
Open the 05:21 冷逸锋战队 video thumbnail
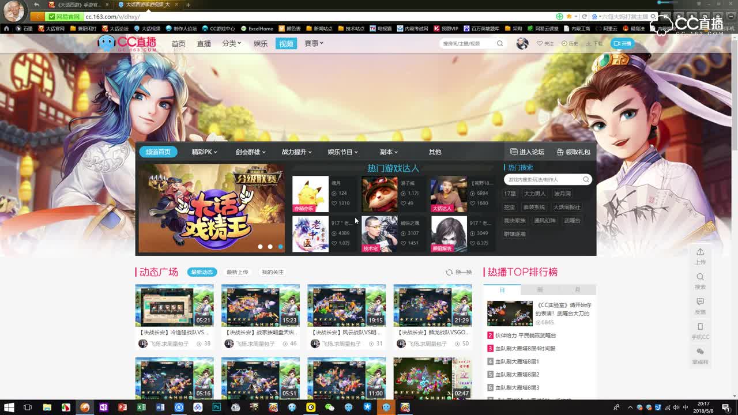tap(174, 305)
